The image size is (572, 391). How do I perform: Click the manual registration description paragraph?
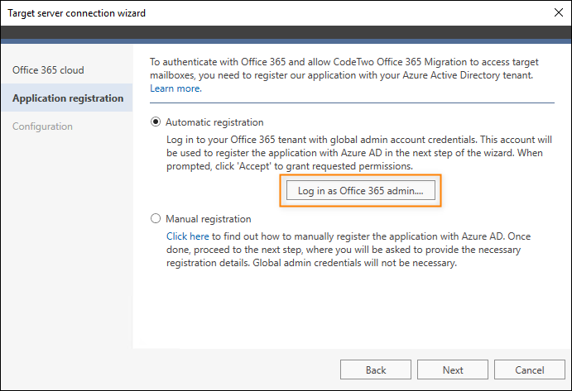click(348, 250)
